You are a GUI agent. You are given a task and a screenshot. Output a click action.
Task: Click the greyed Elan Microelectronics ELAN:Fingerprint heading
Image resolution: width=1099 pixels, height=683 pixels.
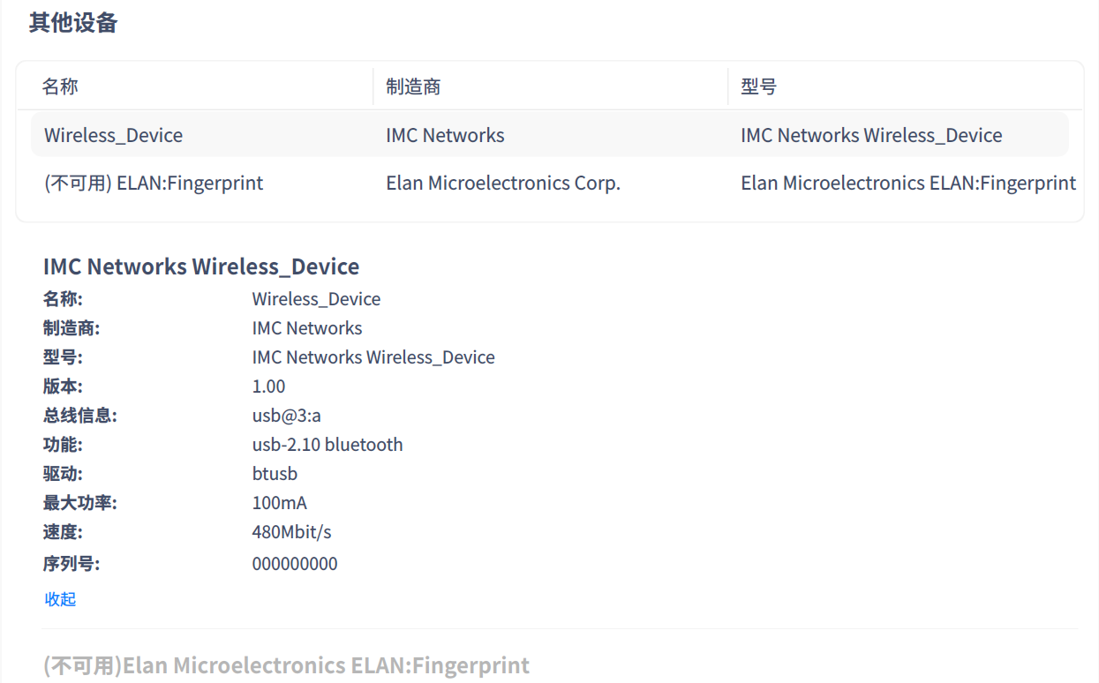coord(286,665)
